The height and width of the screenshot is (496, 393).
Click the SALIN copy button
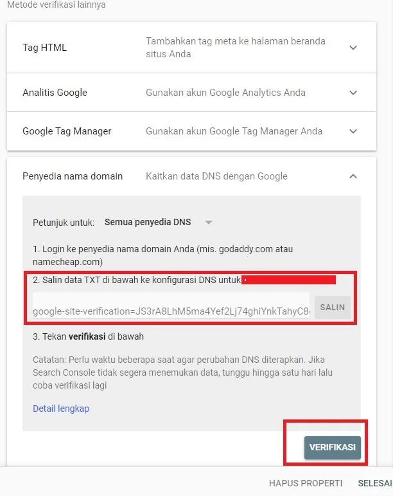333,307
